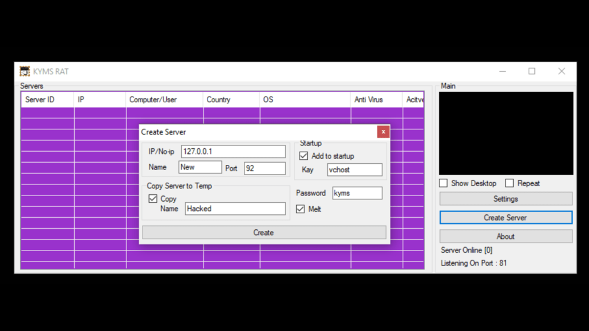The image size is (589, 331).
Task: Click the Computer/User column header
Action: pyautogui.click(x=165, y=100)
